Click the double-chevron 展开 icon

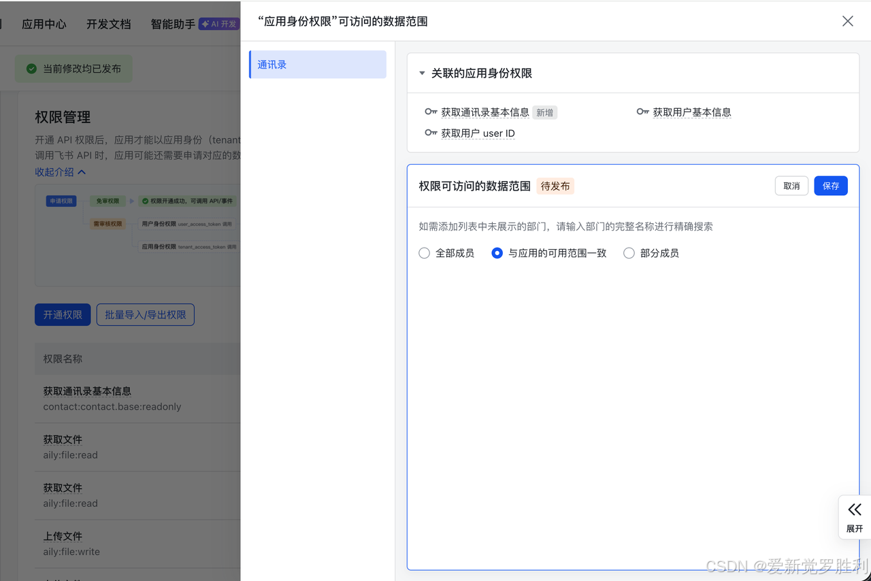point(855,510)
